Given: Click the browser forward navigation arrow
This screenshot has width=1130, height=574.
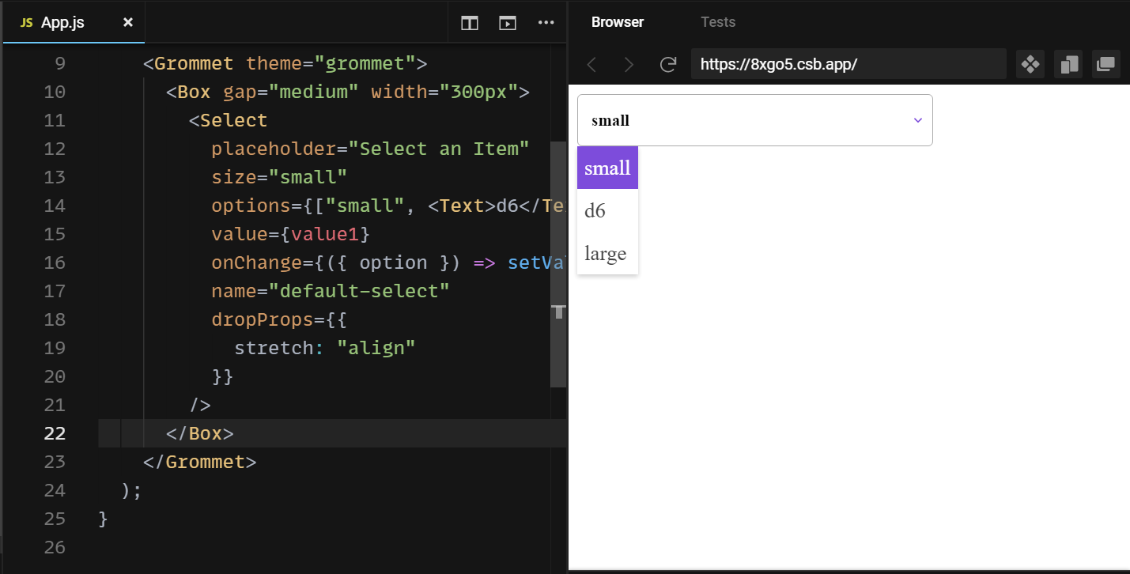Looking at the screenshot, I should (629, 64).
